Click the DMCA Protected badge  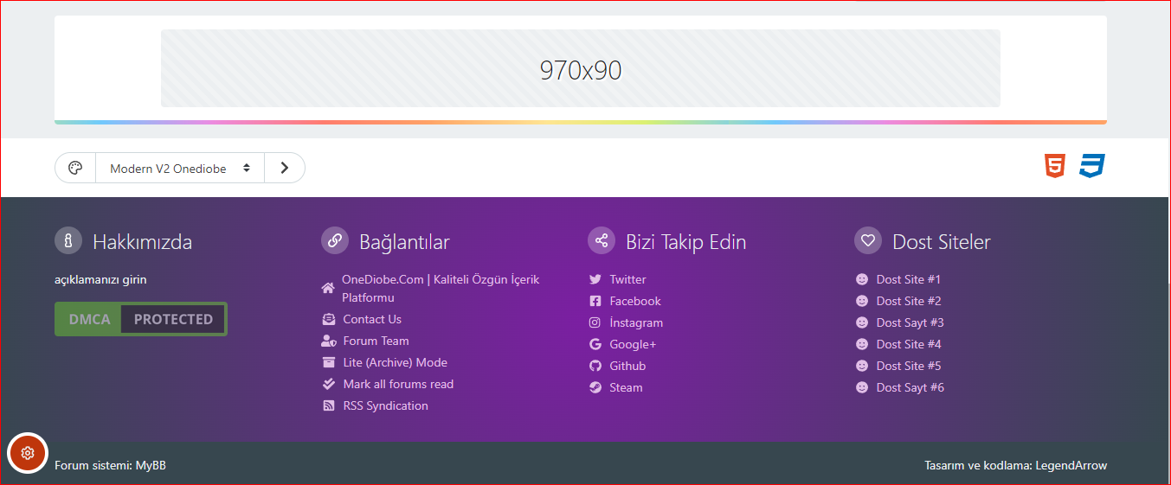coord(141,319)
